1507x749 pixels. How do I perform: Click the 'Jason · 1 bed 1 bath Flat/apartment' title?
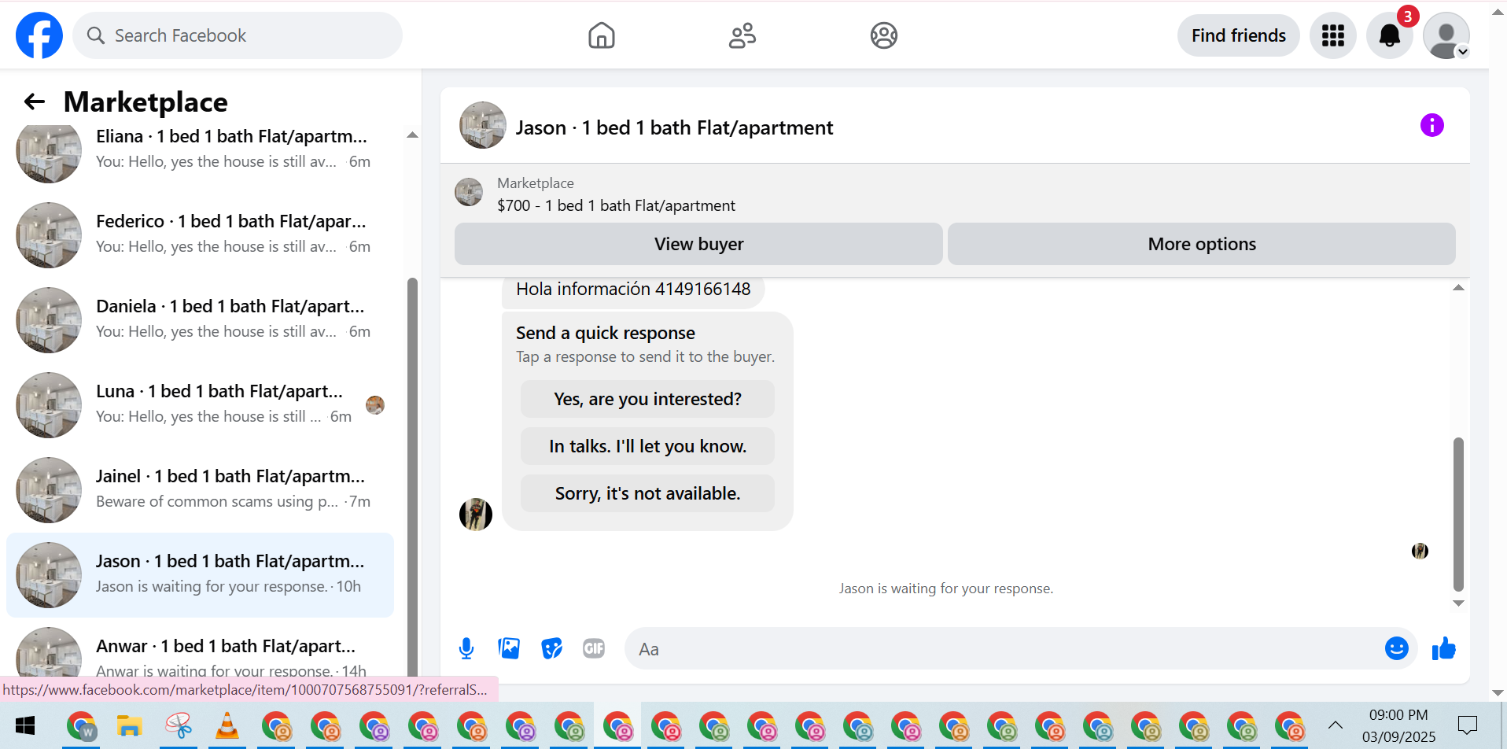coord(674,127)
